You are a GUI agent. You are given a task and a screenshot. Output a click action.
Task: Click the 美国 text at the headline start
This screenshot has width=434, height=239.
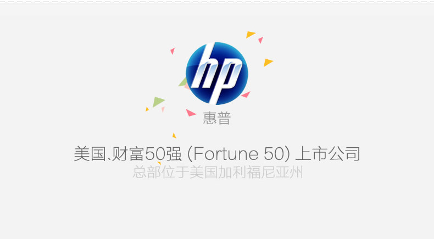click(x=90, y=154)
